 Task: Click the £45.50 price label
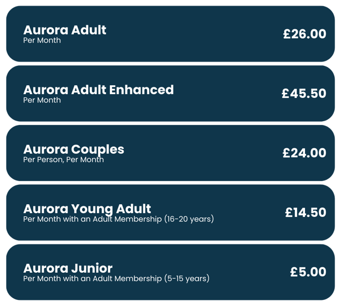(303, 94)
